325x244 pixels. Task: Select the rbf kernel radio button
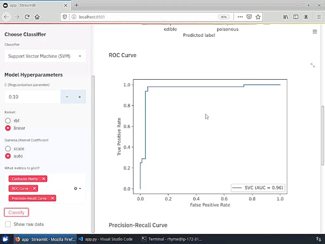(8, 120)
